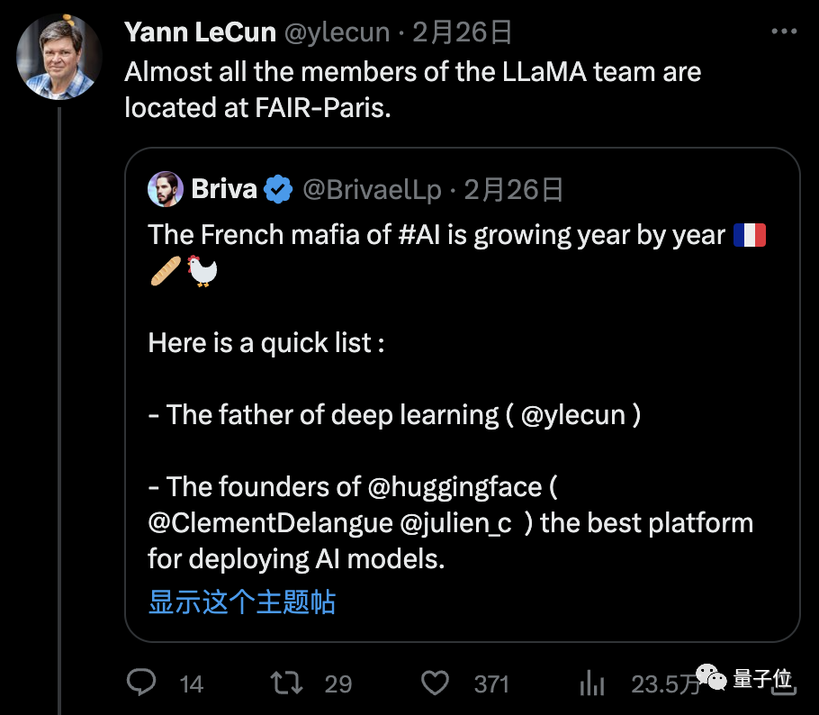This screenshot has width=819, height=715.
Task: Open the Yann LeCun display name
Action: coord(199,33)
